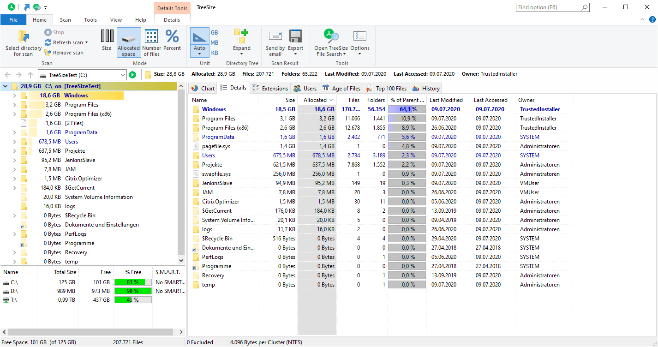Open the File menu
The height and width of the screenshot is (347, 658).
(13, 20)
